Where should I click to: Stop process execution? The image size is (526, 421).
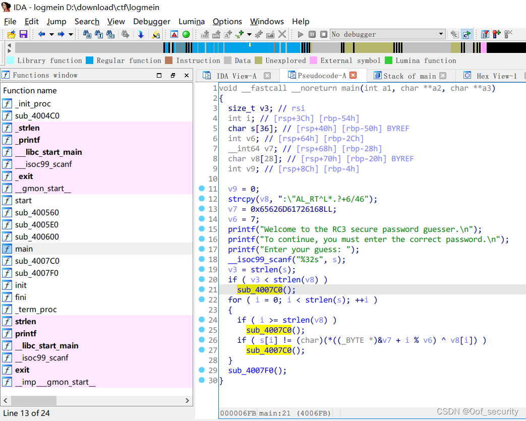(x=322, y=34)
